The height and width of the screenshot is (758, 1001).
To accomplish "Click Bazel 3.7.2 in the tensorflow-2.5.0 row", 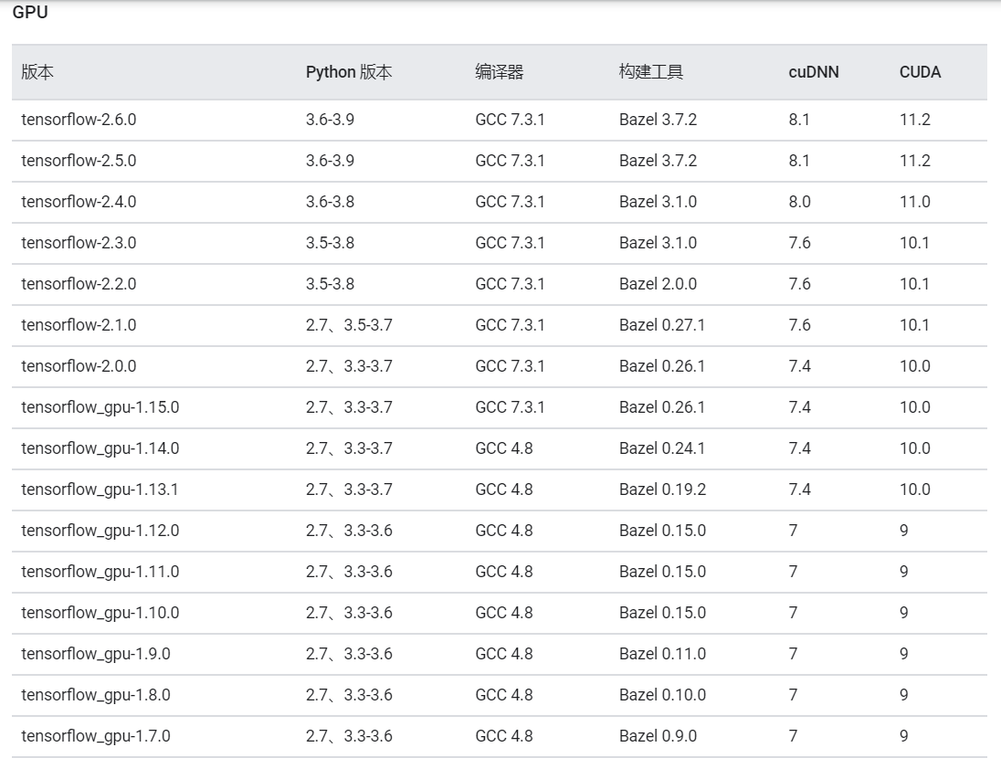I will [x=658, y=161].
